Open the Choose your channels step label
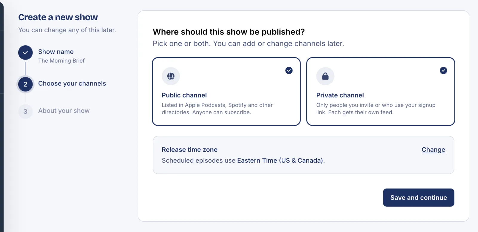This screenshot has height=232, width=478. [72, 84]
